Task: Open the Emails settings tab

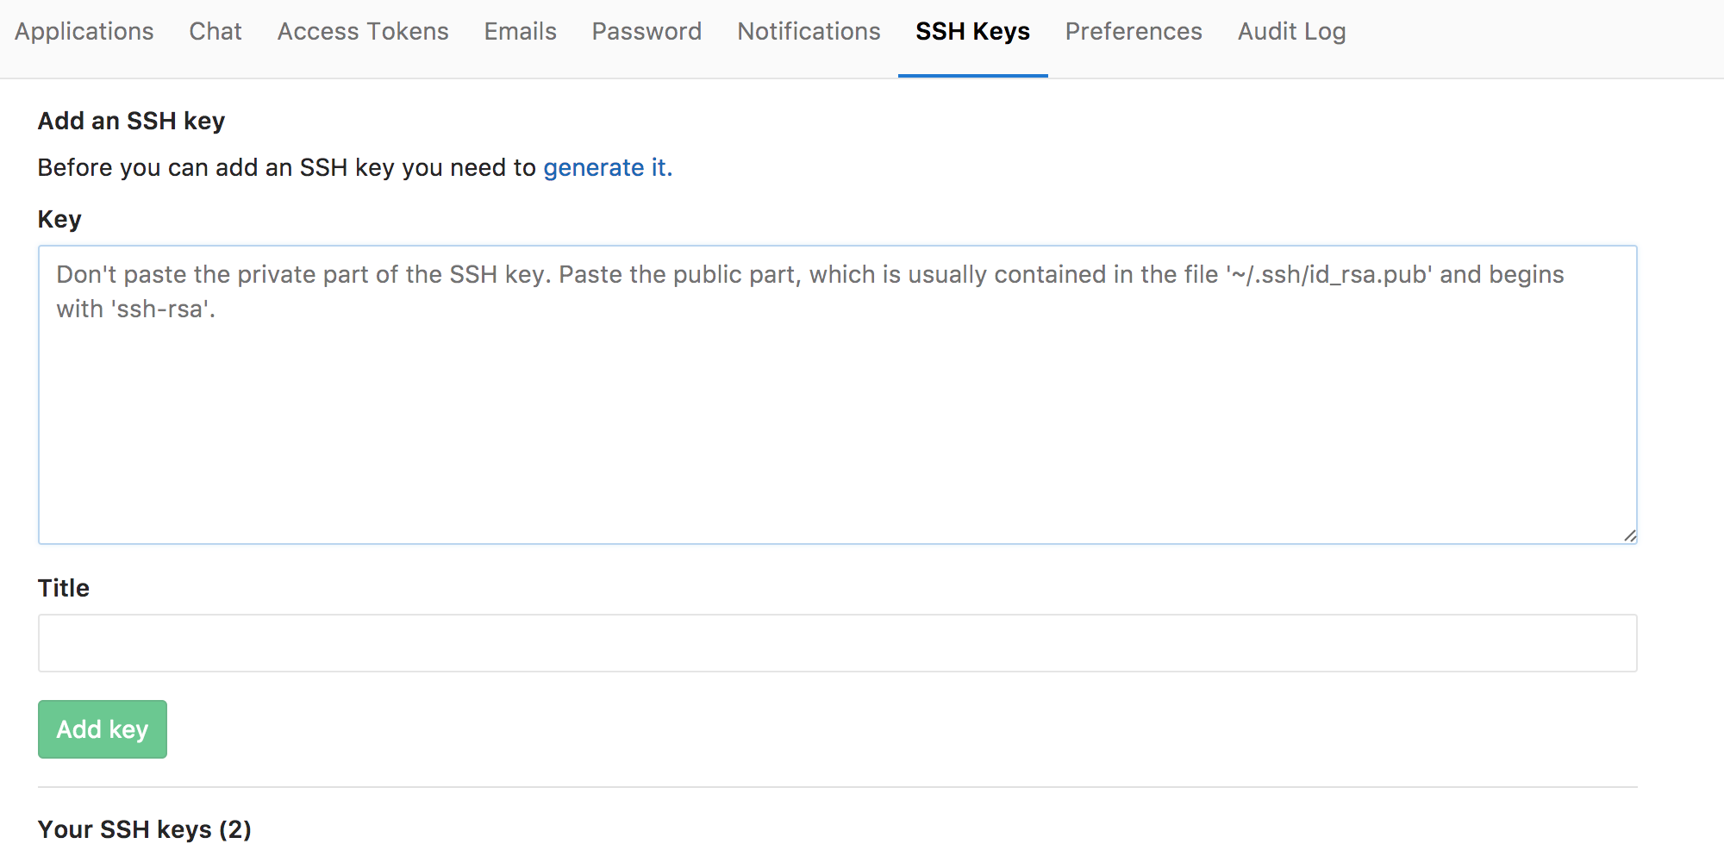Action: coord(520,32)
